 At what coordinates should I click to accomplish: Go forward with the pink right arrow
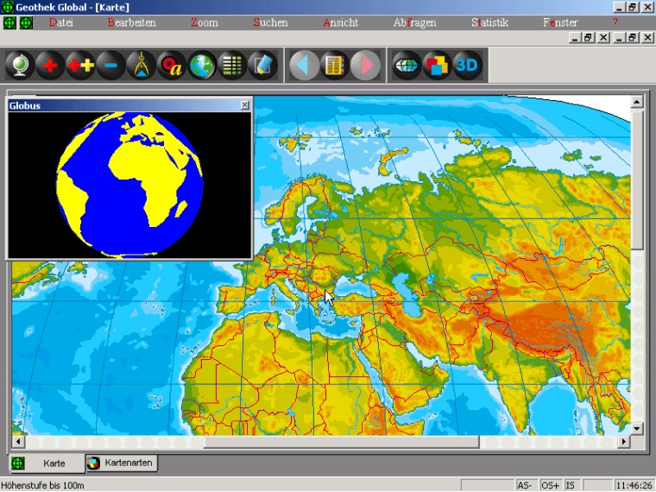point(365,66)
